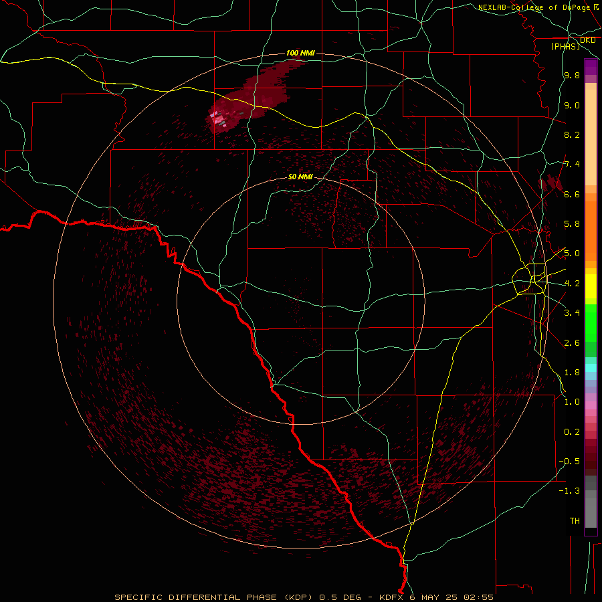Click the yellow segment of the color bar
This screenshot has width=602, height=602.
591,286
